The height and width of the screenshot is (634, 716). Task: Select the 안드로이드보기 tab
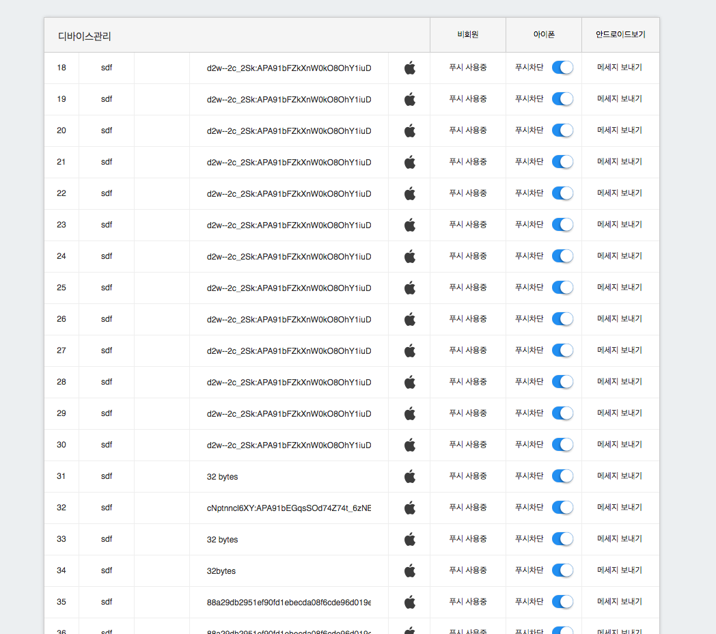(x=620, y=35)
